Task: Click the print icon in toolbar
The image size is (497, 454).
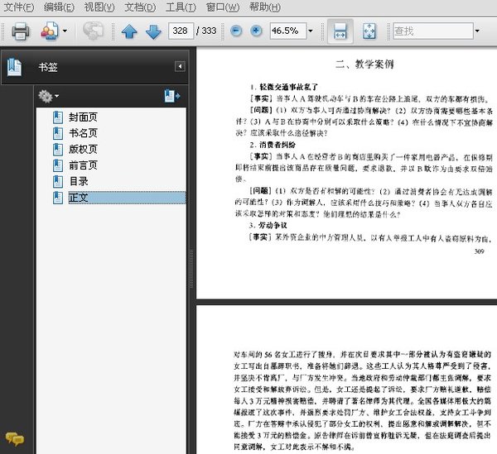Action: click(20, 31)
